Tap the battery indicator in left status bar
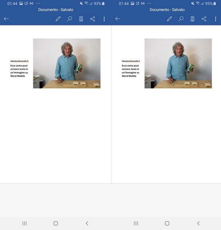The height and width of the screenshot is (230, 221). click(103, 4)
